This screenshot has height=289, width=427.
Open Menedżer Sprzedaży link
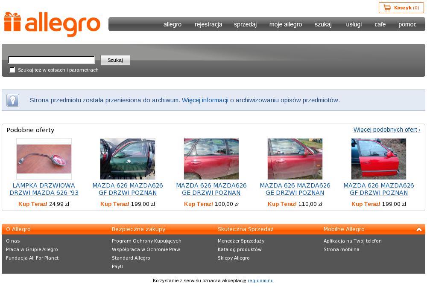coord(241,241)
